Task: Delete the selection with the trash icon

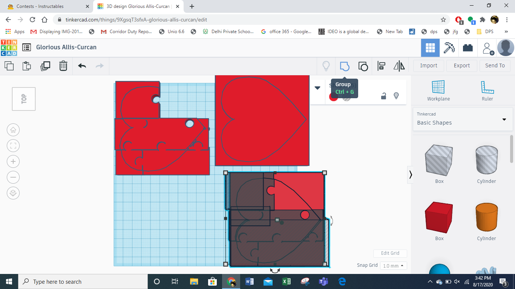Action: click(x=63, y=66)
